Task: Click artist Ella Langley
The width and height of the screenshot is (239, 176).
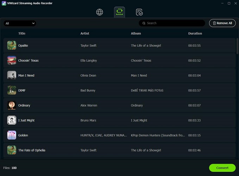Action: [89, 60]
